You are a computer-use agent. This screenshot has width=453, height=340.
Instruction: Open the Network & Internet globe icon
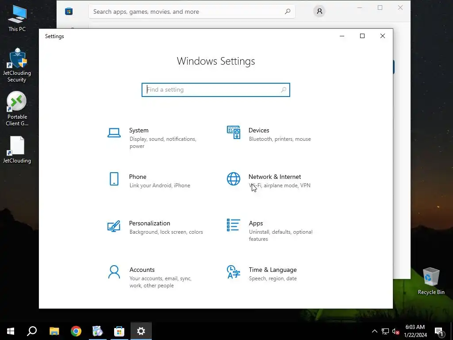click(x=234, y=179)
